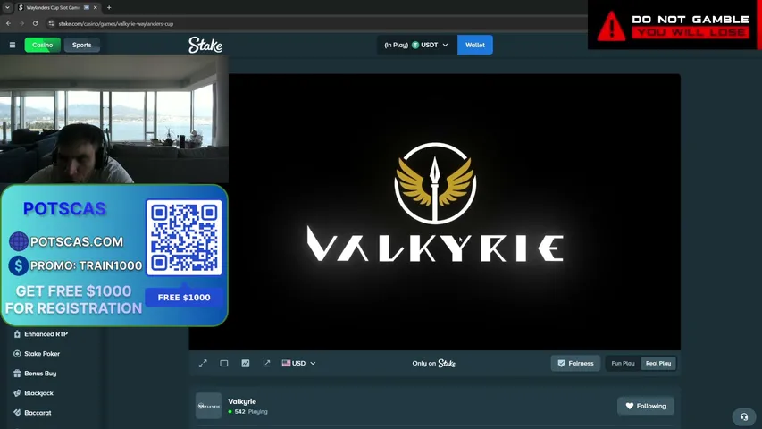
Task: Click the Following favorite button
Action: point(645,406)
